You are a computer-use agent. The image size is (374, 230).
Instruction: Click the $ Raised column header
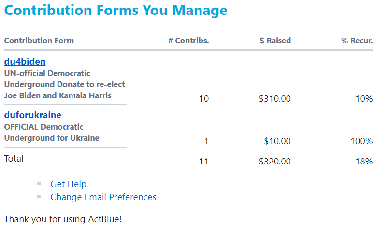tap(275, 41)
